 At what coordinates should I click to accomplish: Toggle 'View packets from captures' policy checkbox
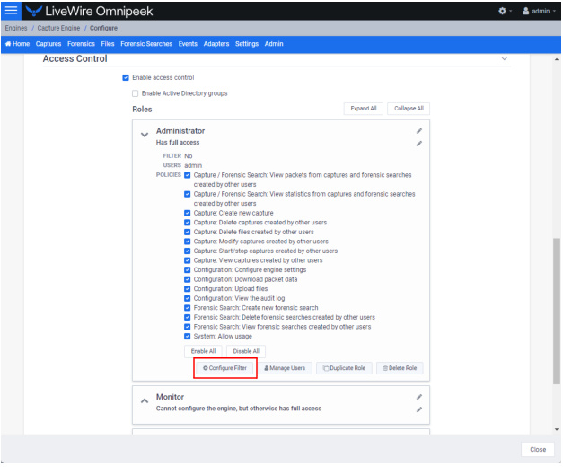coord(187,175)
